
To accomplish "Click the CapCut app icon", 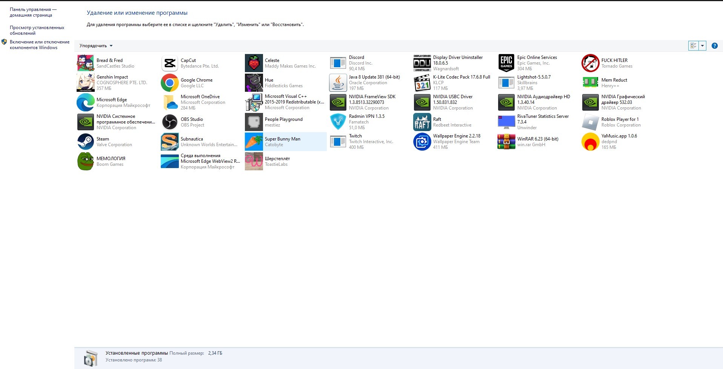I will 170,63.
